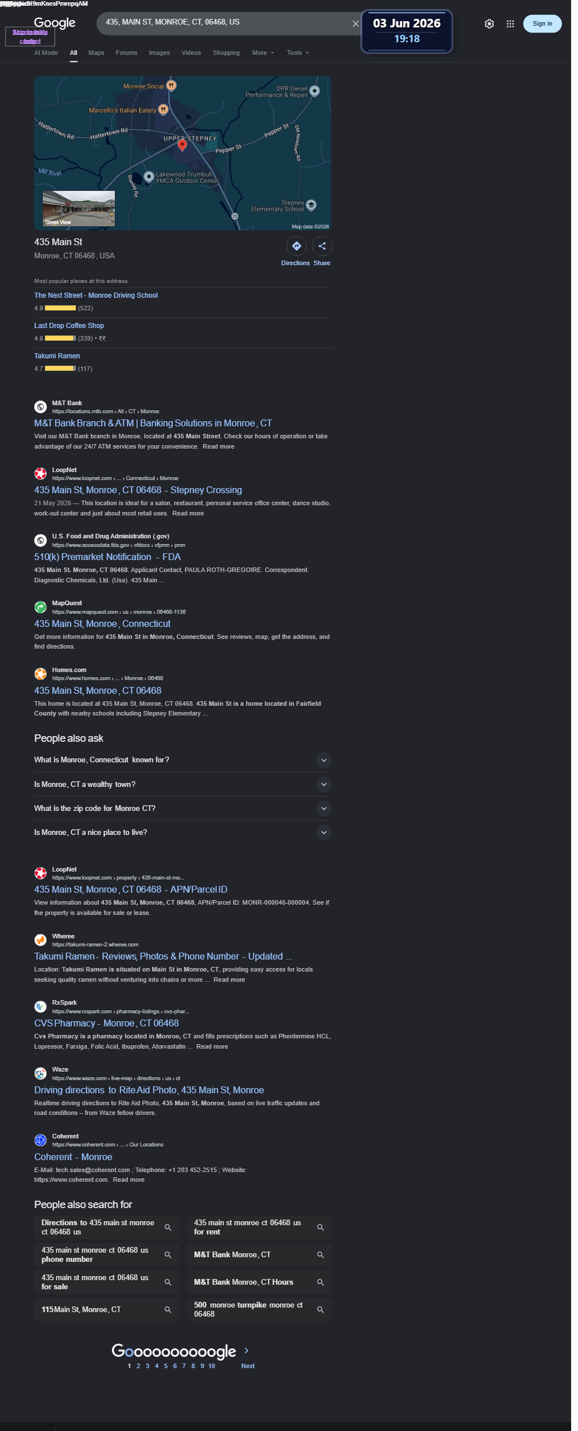Click the red map pin on Upper Stepney
The width and height of the screenshot is (578, 1431).
coord(182,145)
